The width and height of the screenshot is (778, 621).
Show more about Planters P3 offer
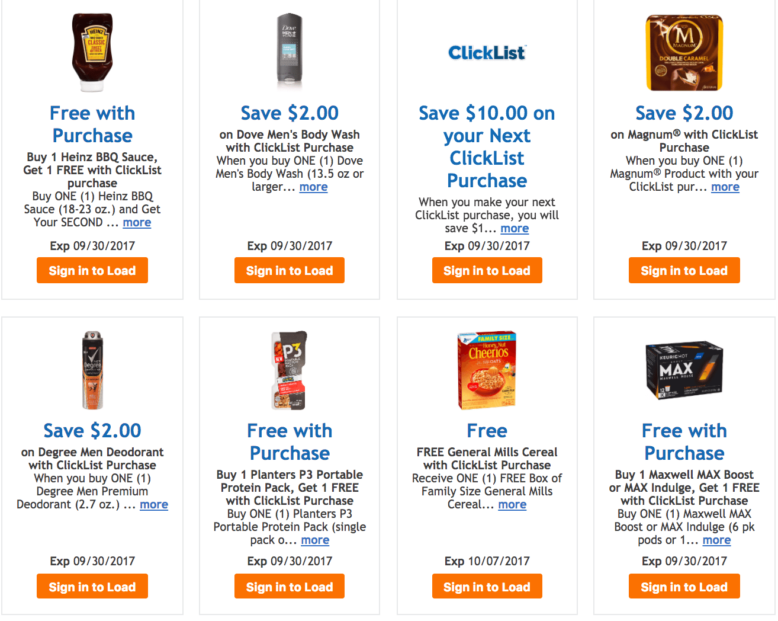pyautogui.click(x=315, y=540)
